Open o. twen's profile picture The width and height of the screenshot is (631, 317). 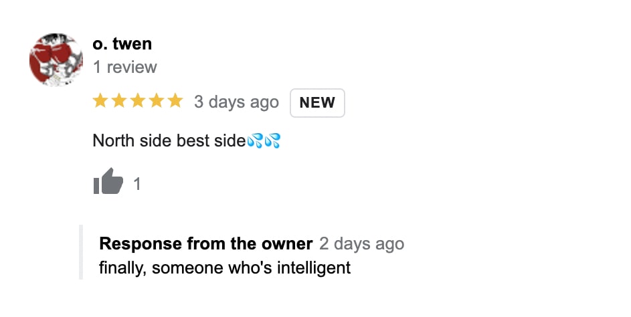pos(56,60)
